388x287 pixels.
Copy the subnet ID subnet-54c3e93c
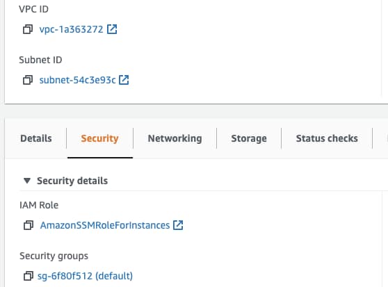(x=28, y=80)
